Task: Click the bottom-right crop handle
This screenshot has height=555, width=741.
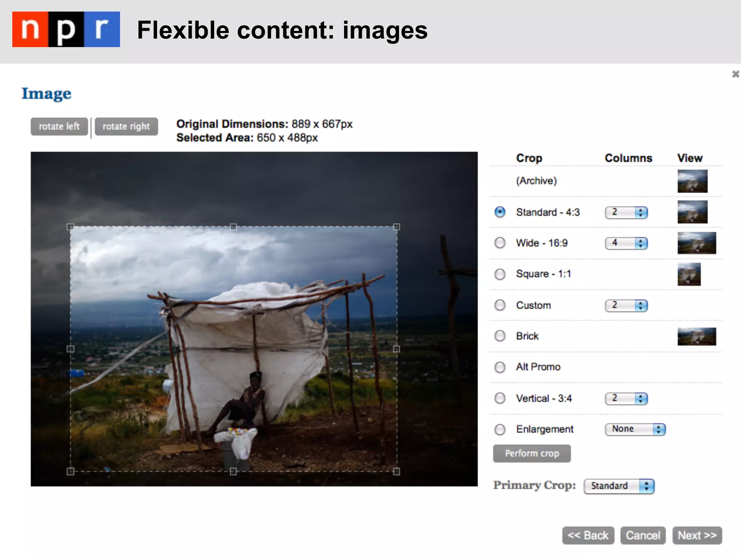Action: tap(397, 471)
